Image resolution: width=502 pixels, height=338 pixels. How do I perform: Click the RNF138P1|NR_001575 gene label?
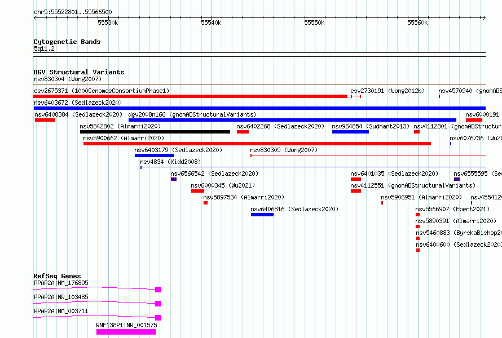(x=126, y=325)
